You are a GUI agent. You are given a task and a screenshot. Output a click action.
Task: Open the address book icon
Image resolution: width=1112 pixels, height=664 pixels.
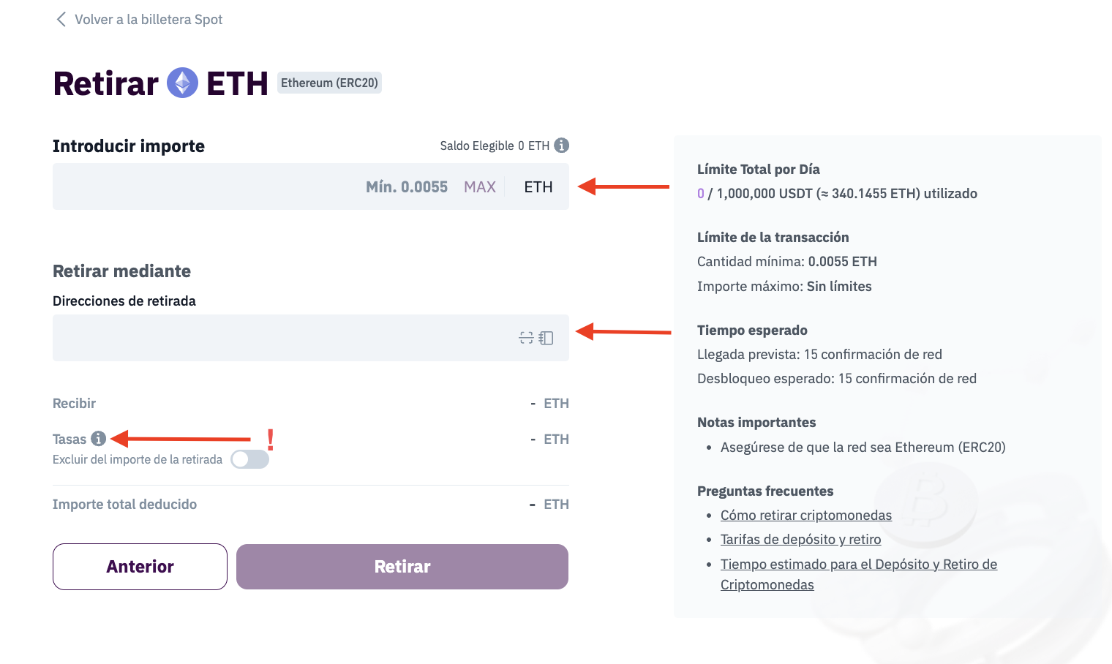(546, 338)
